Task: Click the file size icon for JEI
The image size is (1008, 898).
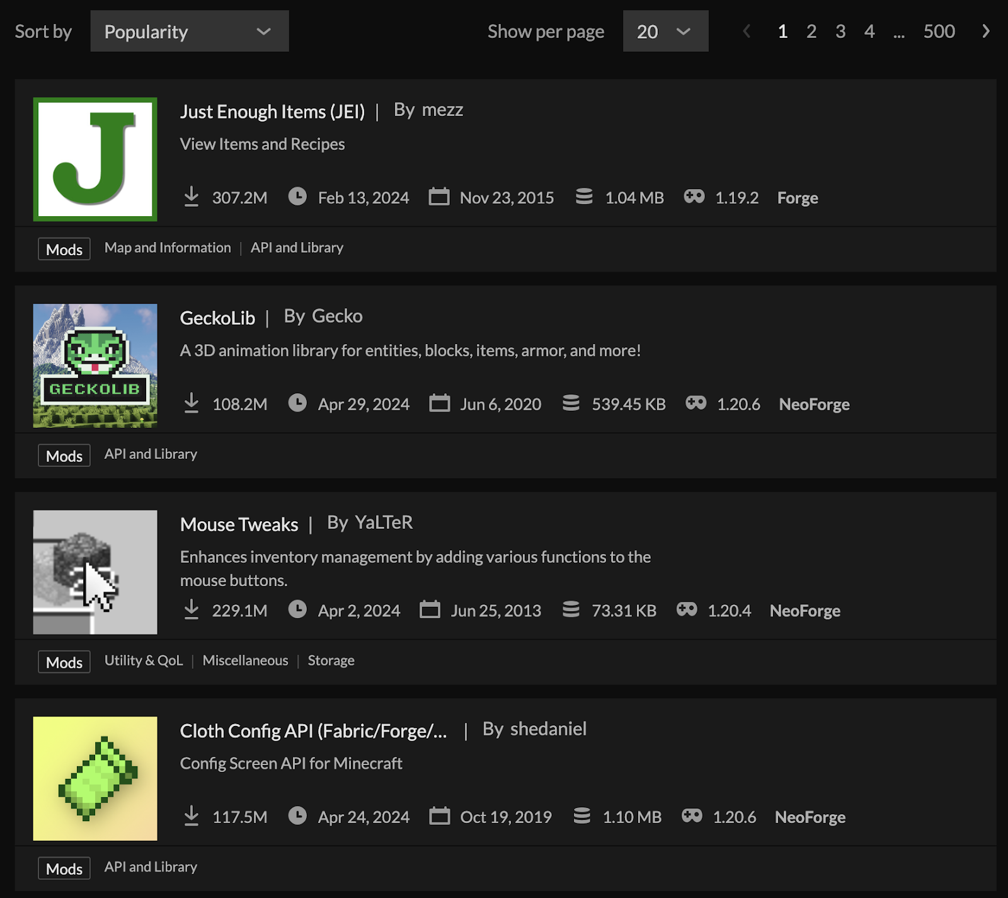Action: (x=584, y=196)
